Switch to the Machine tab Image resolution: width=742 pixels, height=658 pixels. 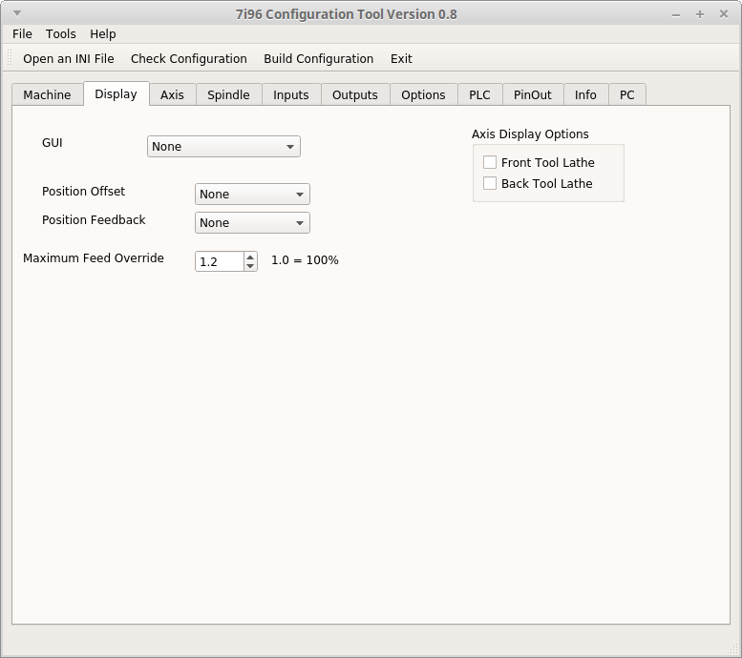[x=48, y=95]
